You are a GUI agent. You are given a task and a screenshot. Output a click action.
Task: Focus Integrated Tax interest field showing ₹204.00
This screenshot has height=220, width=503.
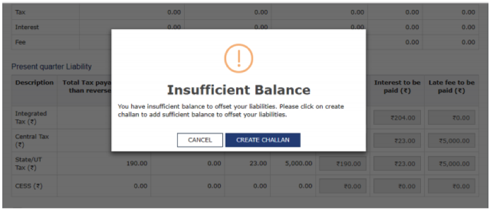[397, 118]
